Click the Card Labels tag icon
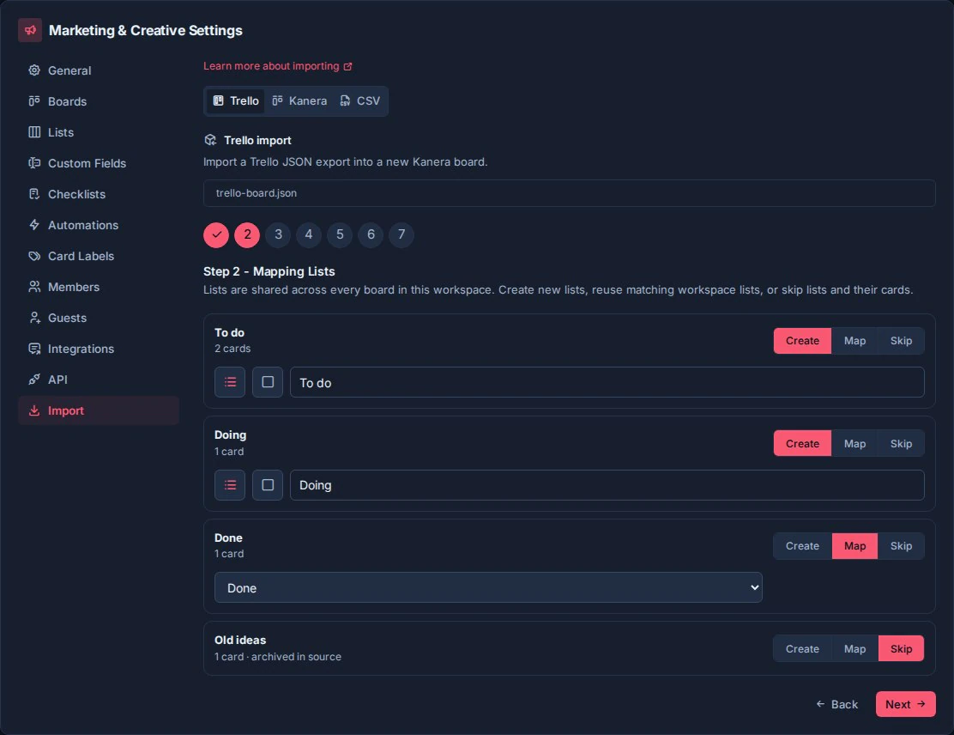The width and height of the screenshot is (954, 735). pos(34,256)
